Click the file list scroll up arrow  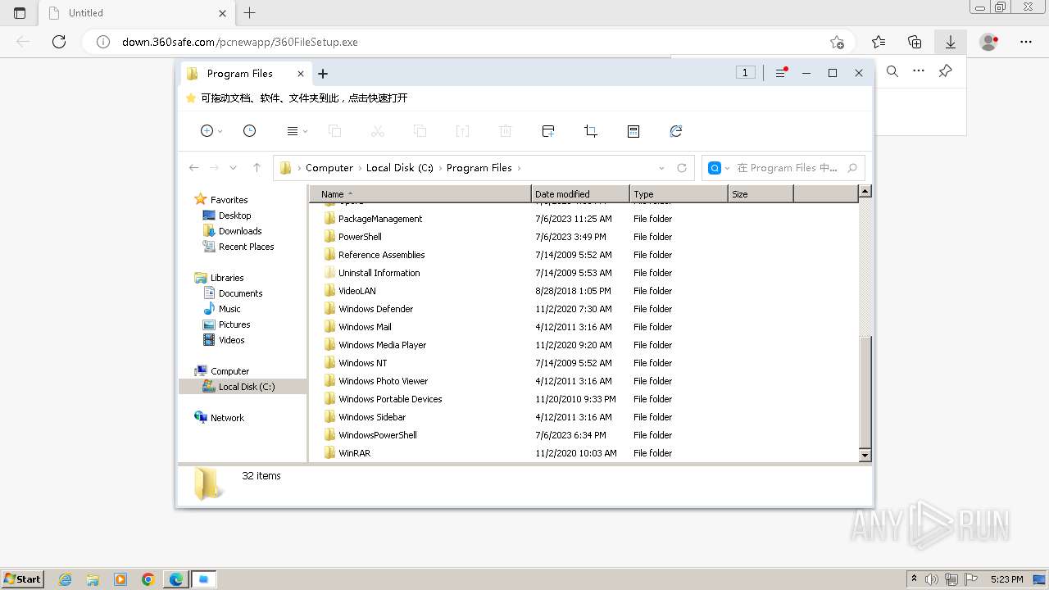coord(865,192)
